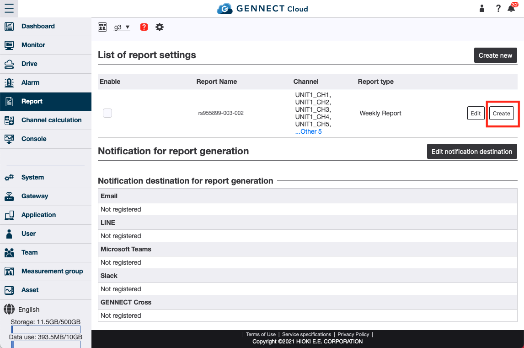Click the Gateway router icon
The image size is (524, 348).
(9, 196)
